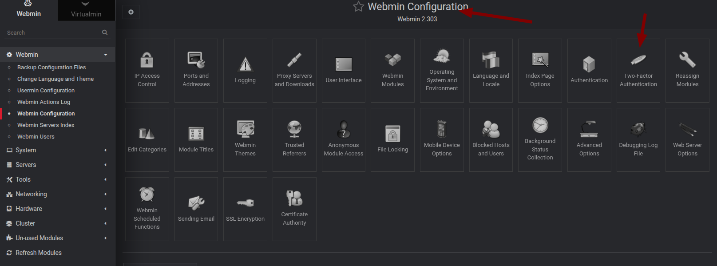Open Webmin Servers Index
The width and height of the screenshot is (717, 266).
click(46, 125)
